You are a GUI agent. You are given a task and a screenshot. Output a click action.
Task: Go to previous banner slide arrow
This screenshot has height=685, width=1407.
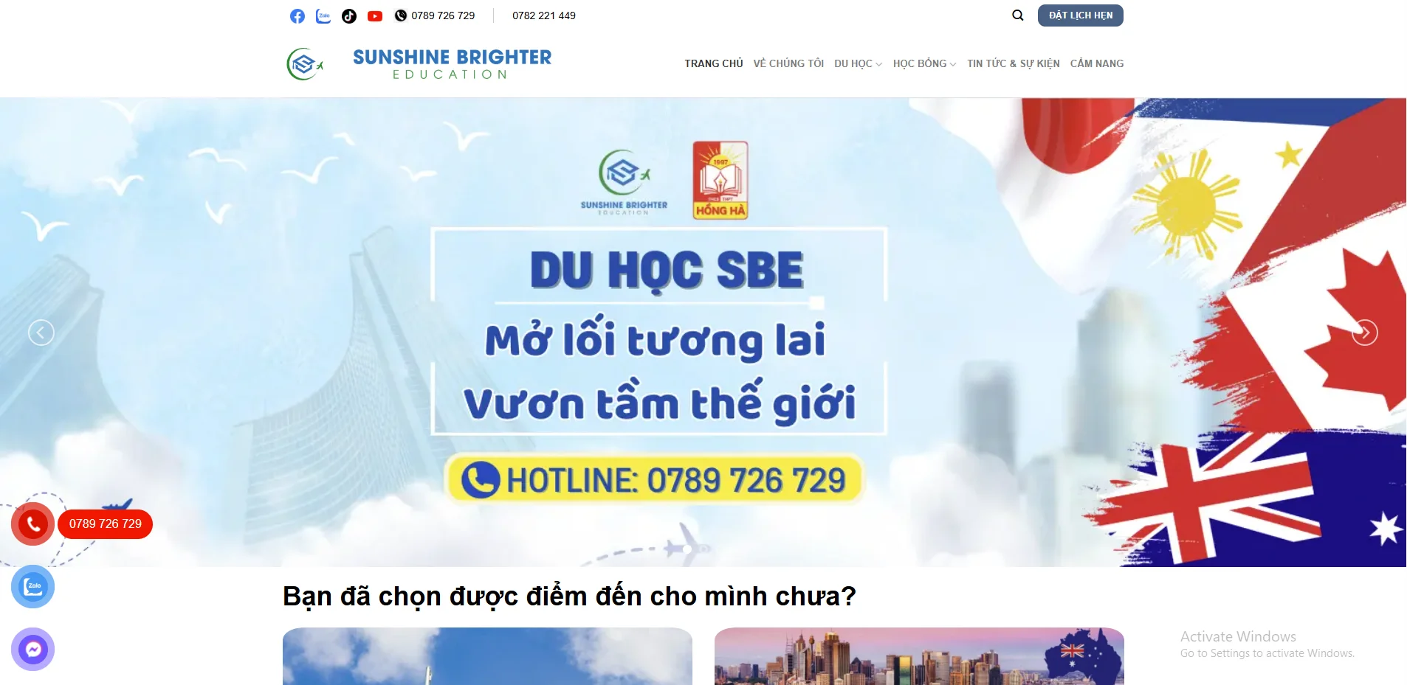(41, 333)
